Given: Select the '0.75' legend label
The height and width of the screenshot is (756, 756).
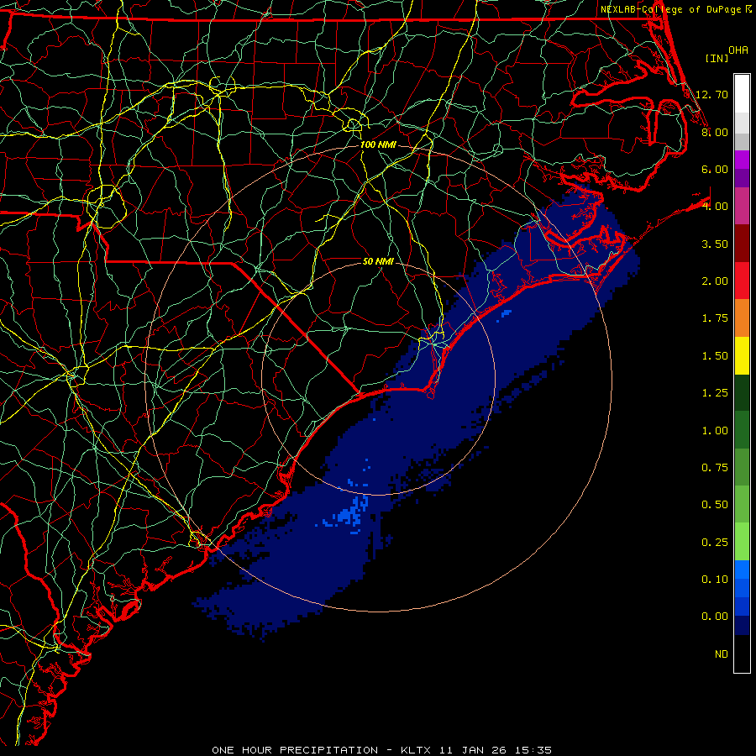Looking at the screenshot, I should coord(715,468).
